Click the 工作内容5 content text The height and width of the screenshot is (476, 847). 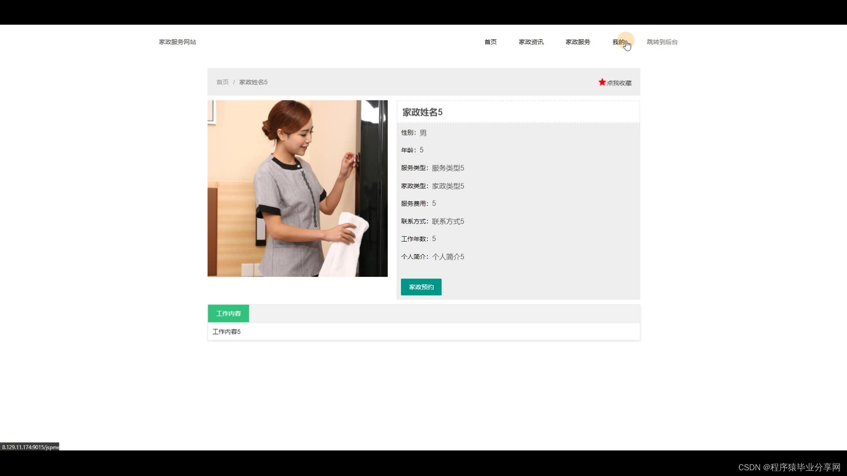pyautogui.click(x=226, y=331)
